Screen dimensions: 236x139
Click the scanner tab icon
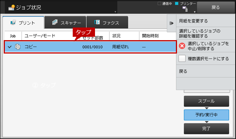[55, 22]
